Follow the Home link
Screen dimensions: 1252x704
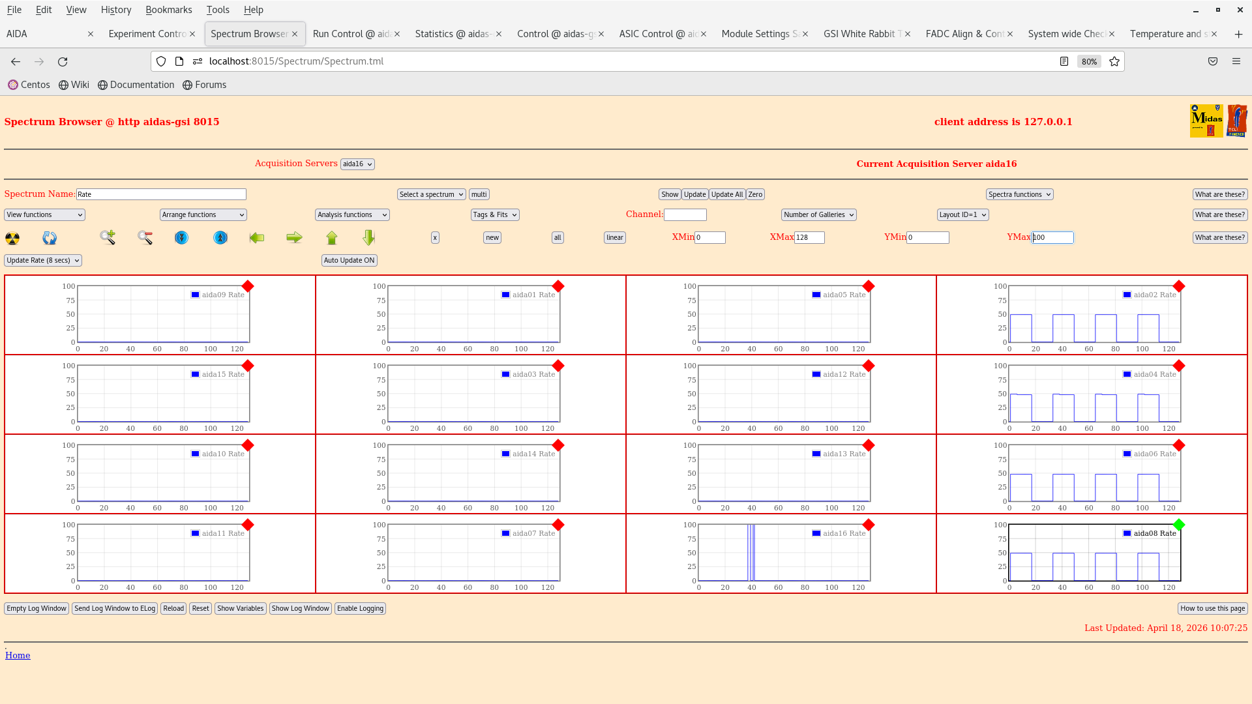(18, 655)
